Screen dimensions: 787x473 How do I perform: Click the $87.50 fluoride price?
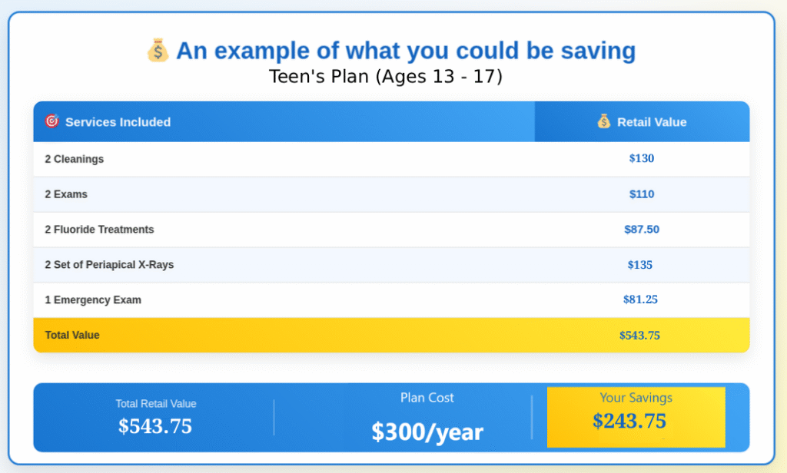[641, 230]
